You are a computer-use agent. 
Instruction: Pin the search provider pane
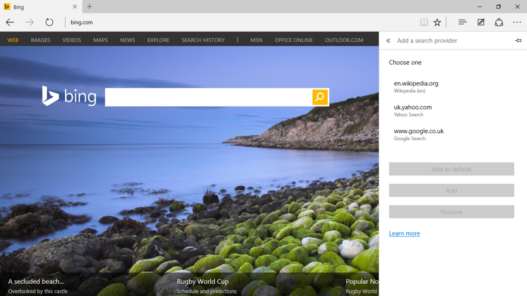coord(518,40)
